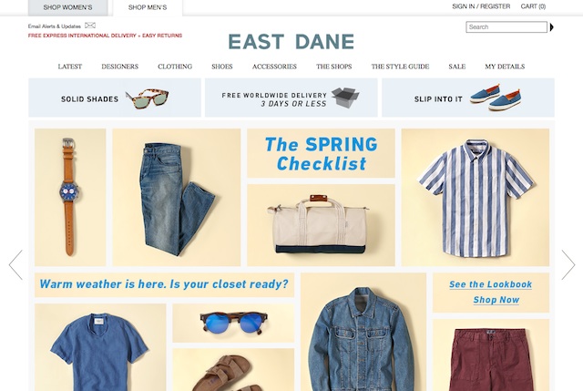This screenshot has width=583, height=391.
Task: Open the Sale section
Action: [x=457, y=67]
